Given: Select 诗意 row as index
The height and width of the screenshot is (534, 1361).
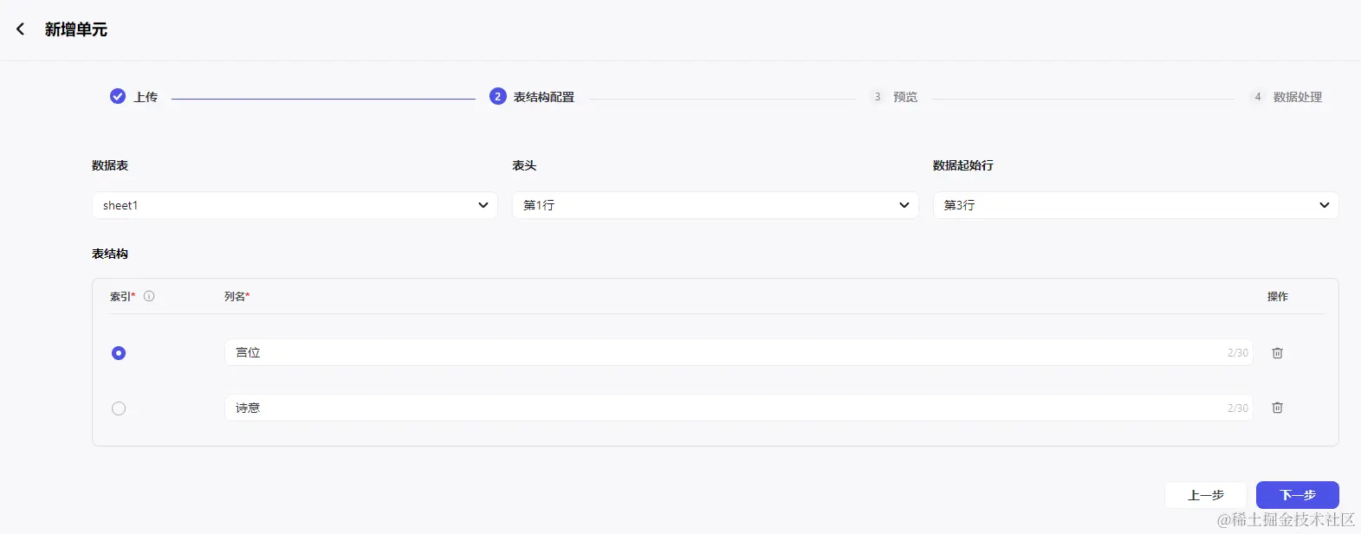Looking at the screenshot, I should pos(119,409).
